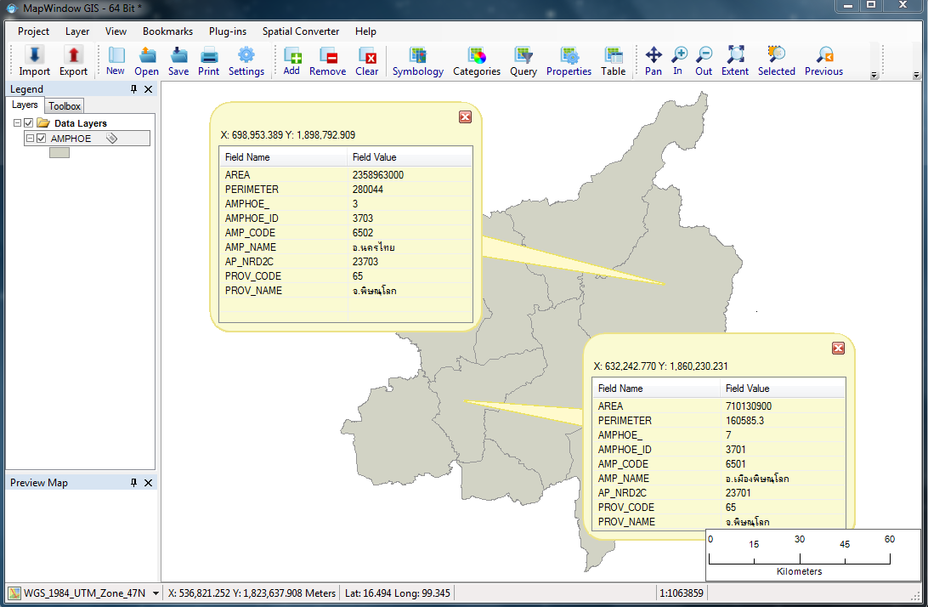Open the attribute Table
The image size is (928, 607).
pos(613,60)
